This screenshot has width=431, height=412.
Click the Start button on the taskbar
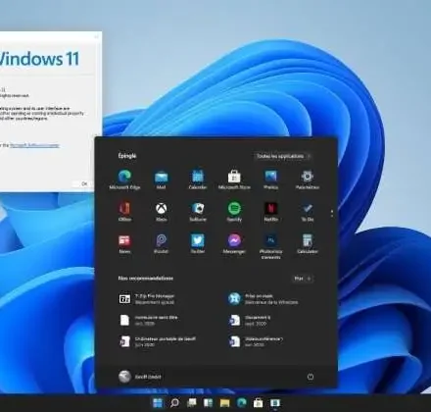(x=158, y=403)
